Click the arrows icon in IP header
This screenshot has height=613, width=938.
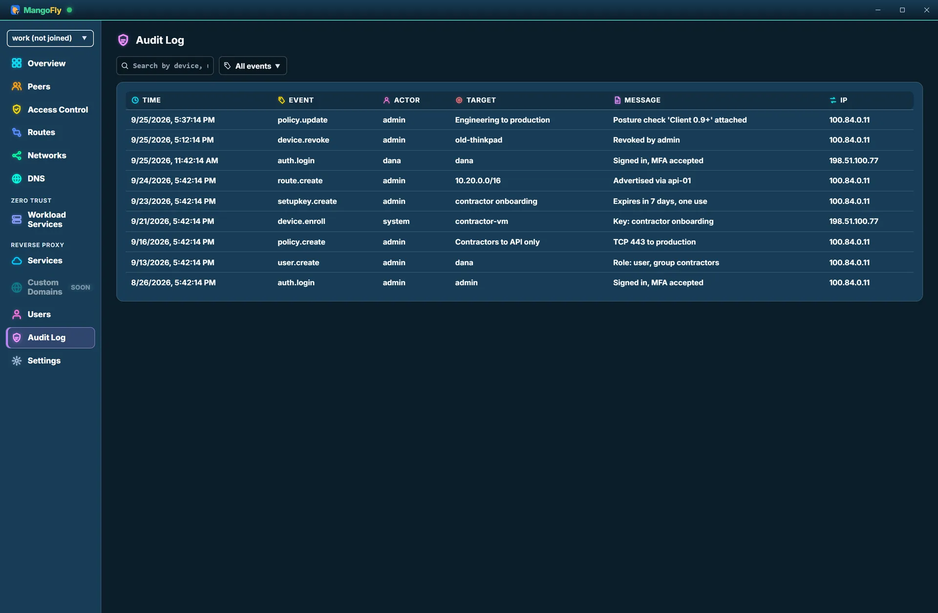(x=833, y=100)
